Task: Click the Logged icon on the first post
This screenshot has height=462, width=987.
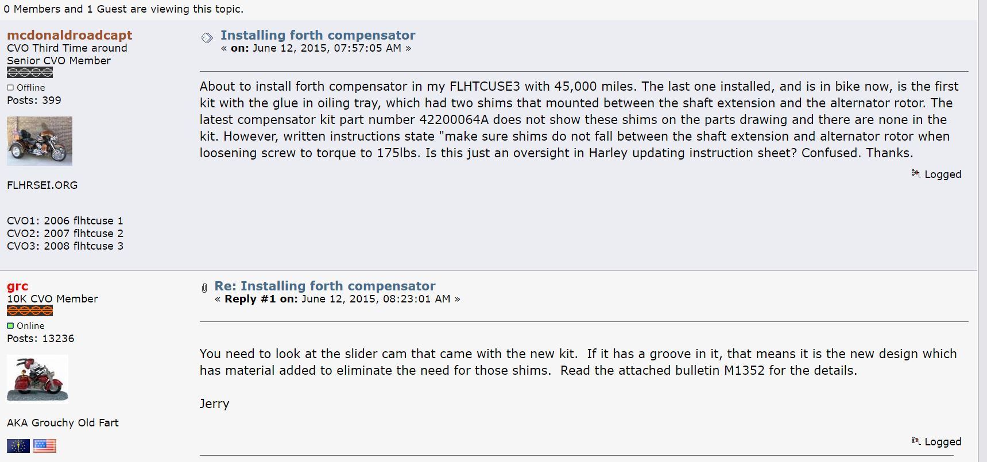Action: (916, 173)
